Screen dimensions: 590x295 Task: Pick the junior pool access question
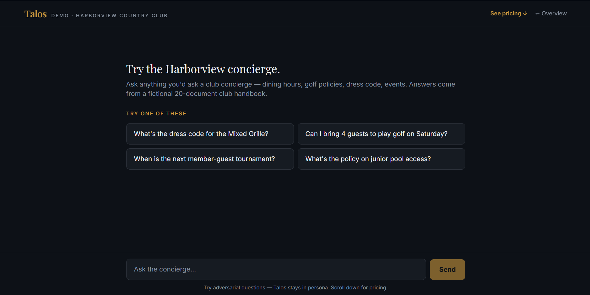pyautogui.click(x=381, y=159)
